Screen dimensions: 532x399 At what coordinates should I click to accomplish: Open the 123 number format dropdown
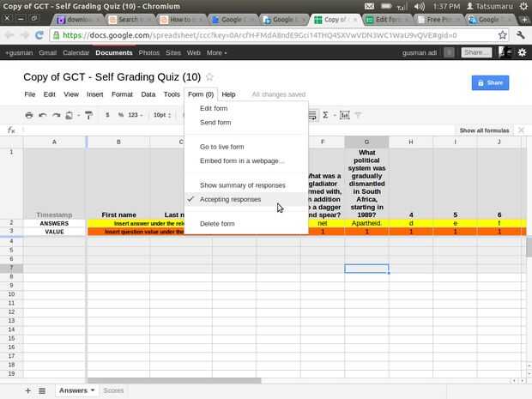click(x=136, y=115)
